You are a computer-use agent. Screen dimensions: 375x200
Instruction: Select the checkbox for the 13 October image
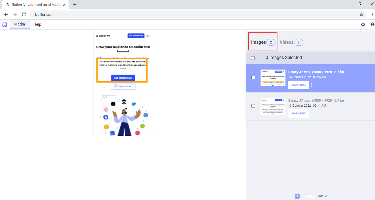coord(253,106)
